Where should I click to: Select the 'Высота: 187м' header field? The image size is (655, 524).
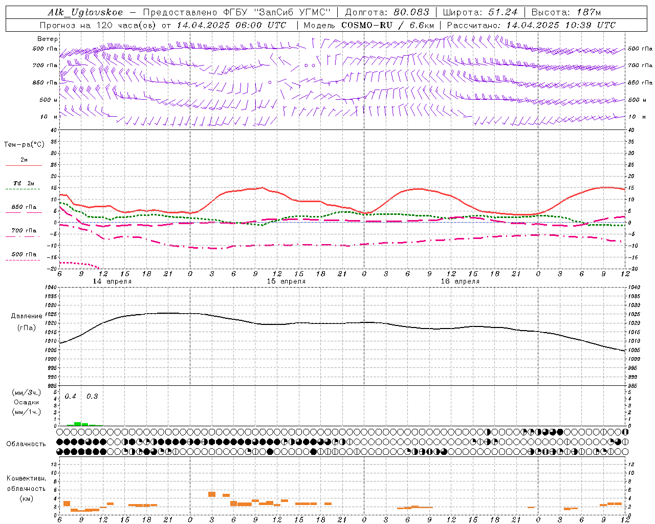pos(566,12)
